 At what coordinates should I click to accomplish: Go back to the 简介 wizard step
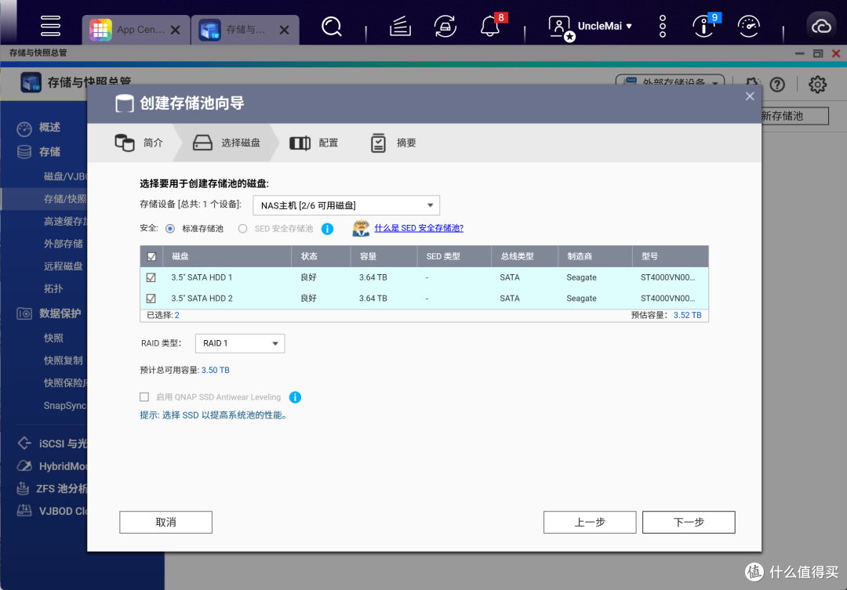[x=151, y=143]
